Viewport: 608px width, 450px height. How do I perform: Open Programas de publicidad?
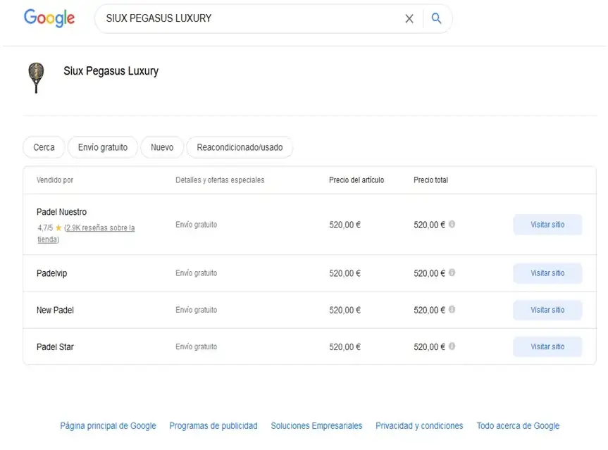point(213,425)
